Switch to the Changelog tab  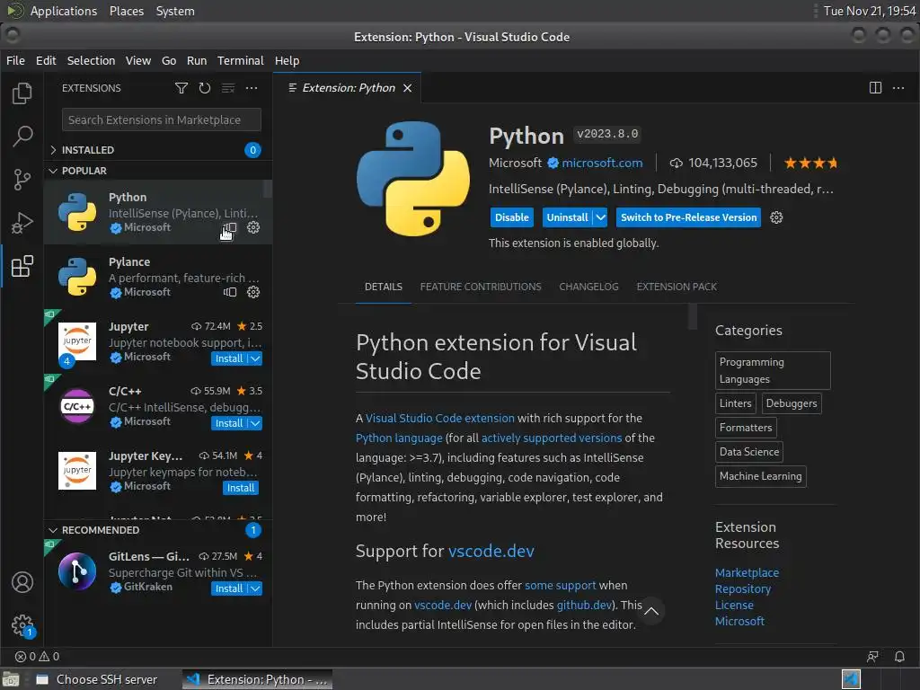click(588, 287)
